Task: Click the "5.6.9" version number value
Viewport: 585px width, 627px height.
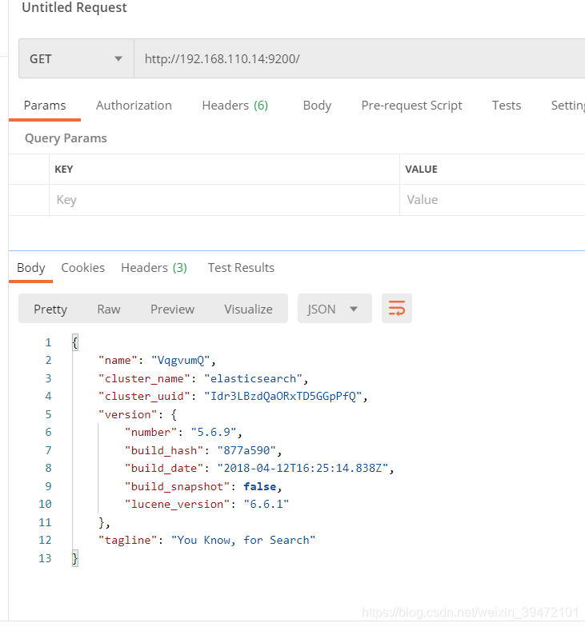Action: click(213, 432)
